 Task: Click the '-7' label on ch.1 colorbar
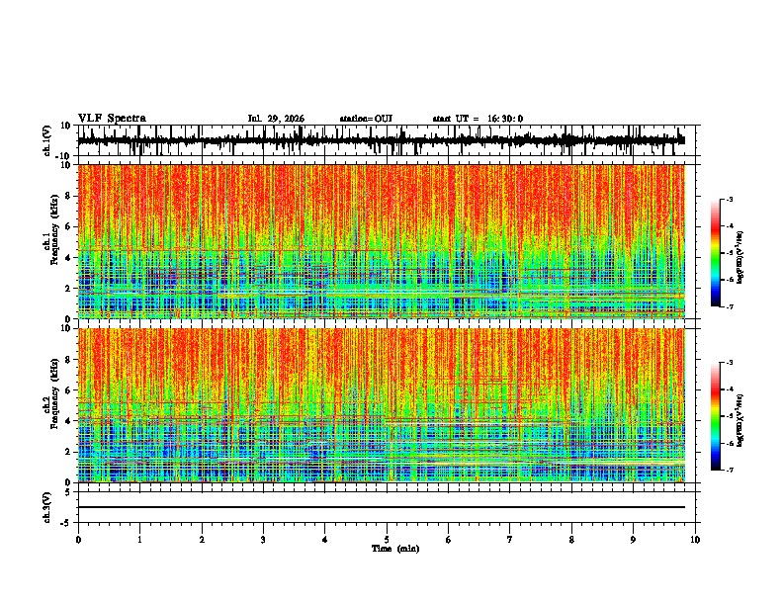(730, 306)
